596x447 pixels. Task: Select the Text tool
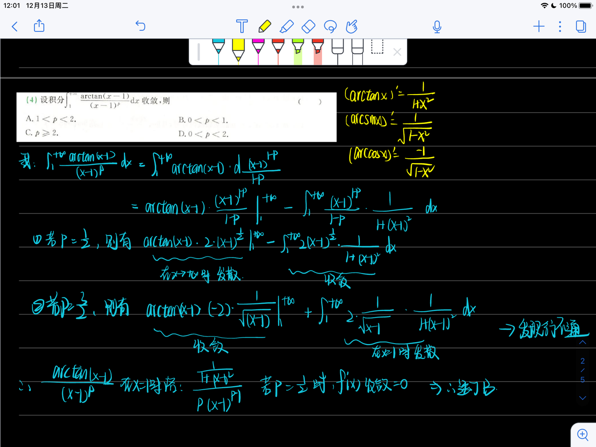(x=242, y=26)
